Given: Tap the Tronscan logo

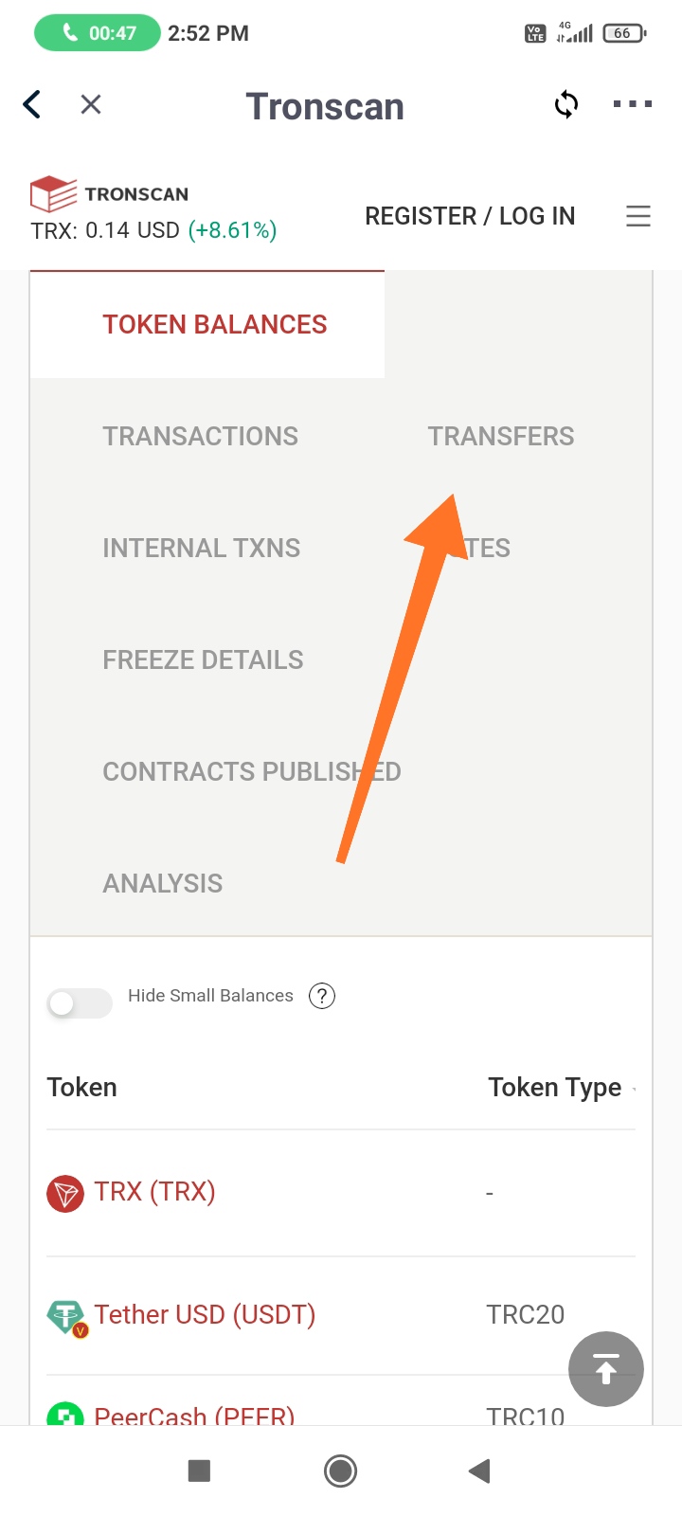Looking at the screenshot, I should (110, 193).
